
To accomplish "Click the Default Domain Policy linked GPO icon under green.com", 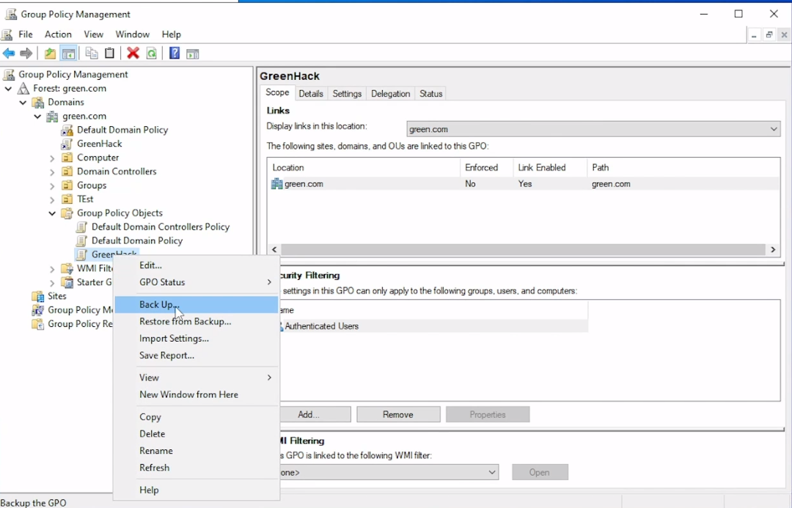I will click(67, 130).
